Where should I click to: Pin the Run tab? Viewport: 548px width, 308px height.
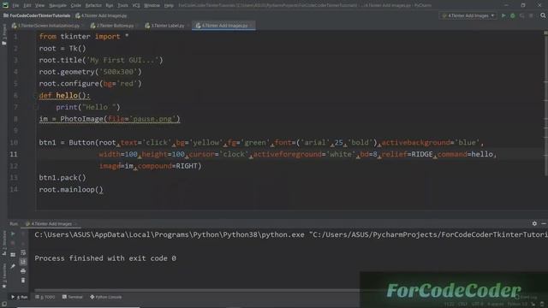pyautogui.click(x=13, y=266)
